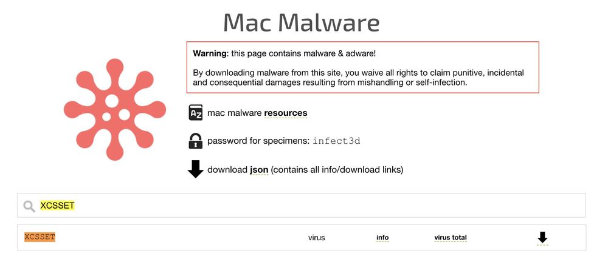This screenshot has width=608, height=259.
Task: Open the virus total link
Action: pos(451,237)
